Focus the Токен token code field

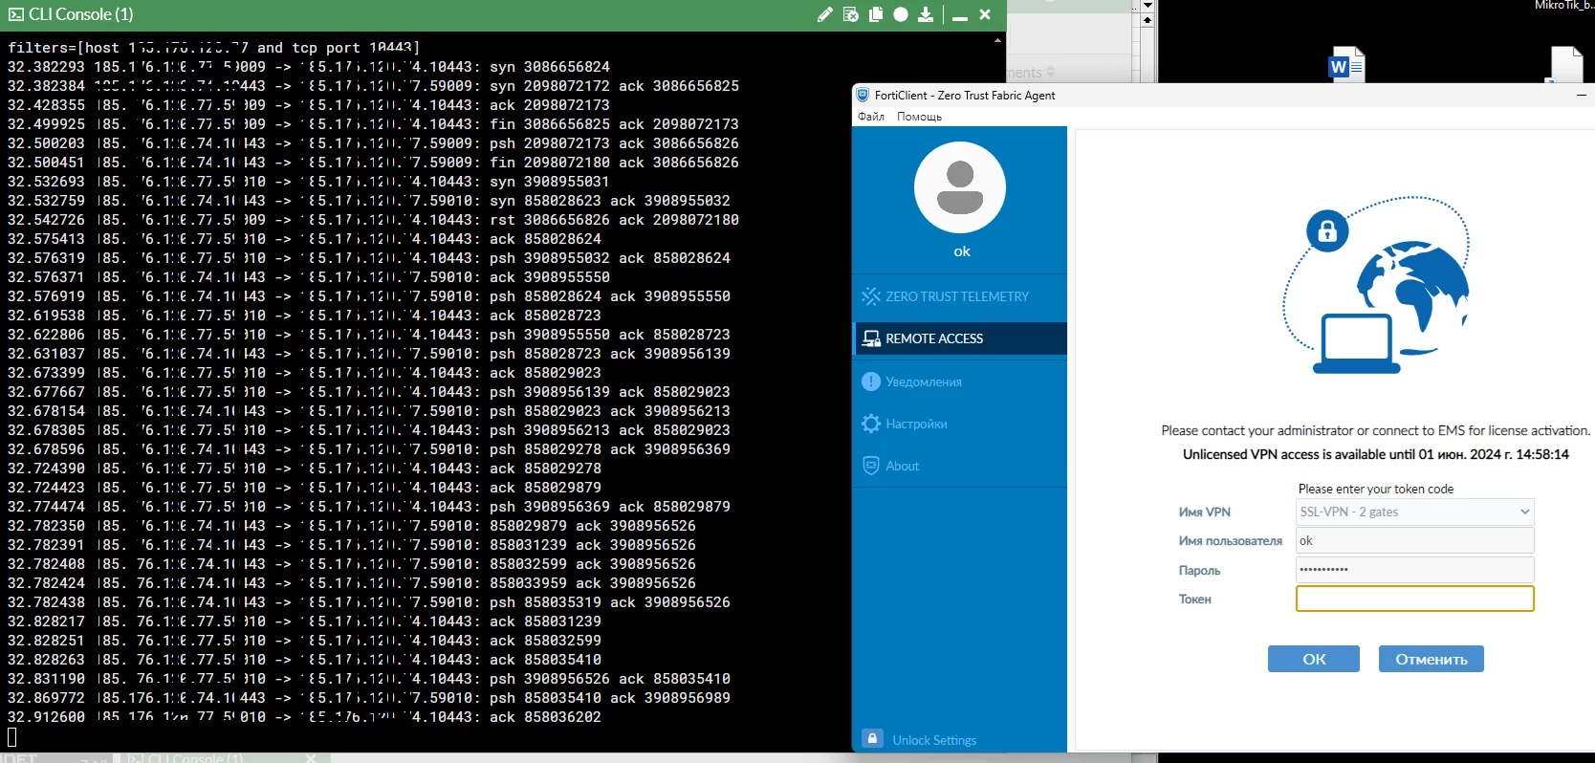[1415, 599]
